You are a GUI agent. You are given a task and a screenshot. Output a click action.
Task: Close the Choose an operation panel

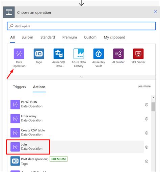[x=155, y=11]
